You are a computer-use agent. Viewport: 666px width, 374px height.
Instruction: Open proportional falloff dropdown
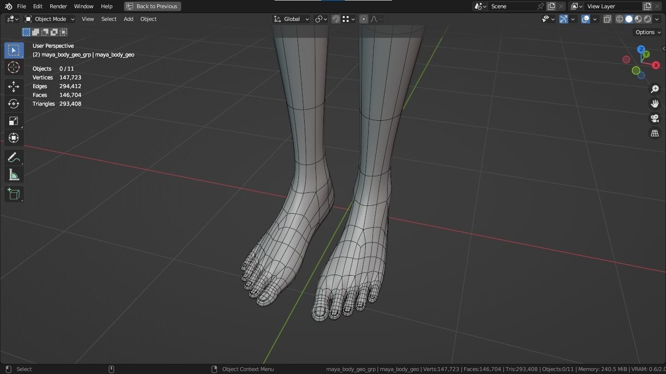[x=376, y=19]
